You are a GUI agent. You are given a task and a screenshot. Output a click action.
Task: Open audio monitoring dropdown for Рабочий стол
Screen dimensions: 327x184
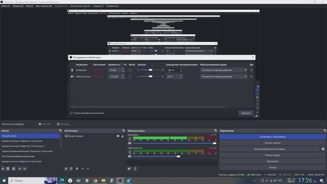[x=224, y=77]
